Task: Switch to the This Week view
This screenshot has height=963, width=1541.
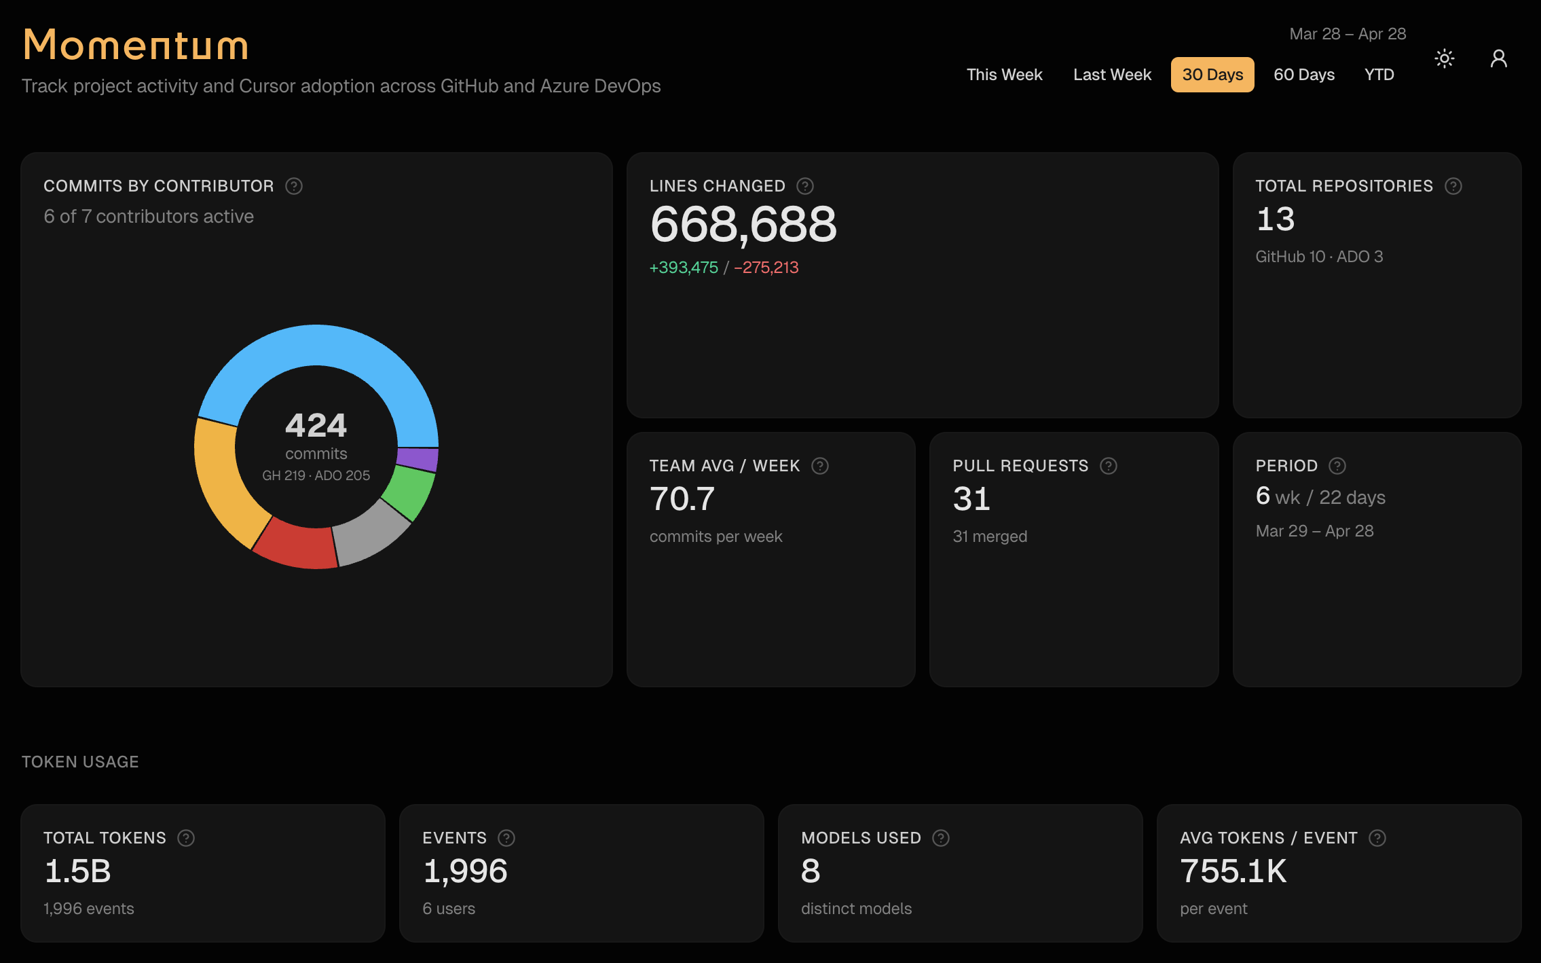Action: [x=1005, y=75]
